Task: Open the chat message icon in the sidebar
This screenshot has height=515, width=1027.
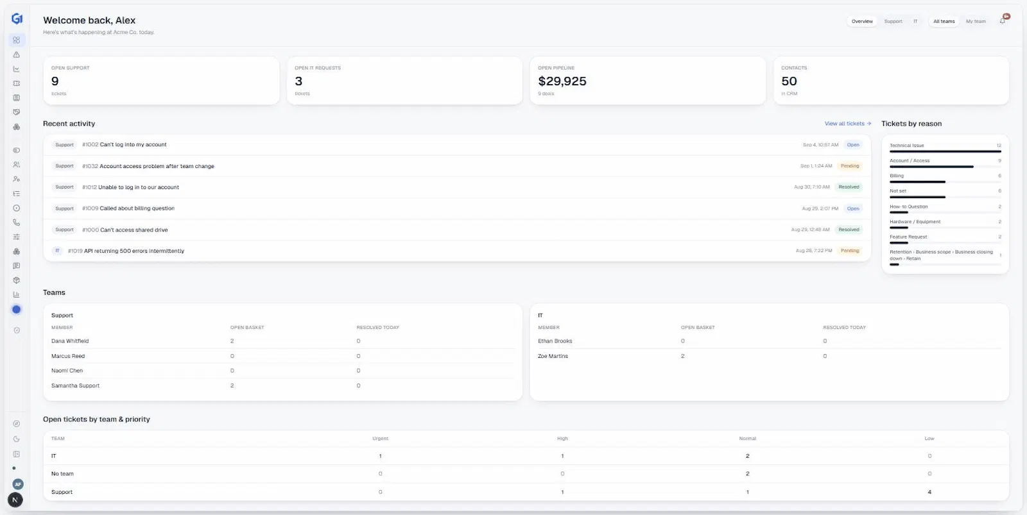Action: pyautogui.click(x=17, y=266)
